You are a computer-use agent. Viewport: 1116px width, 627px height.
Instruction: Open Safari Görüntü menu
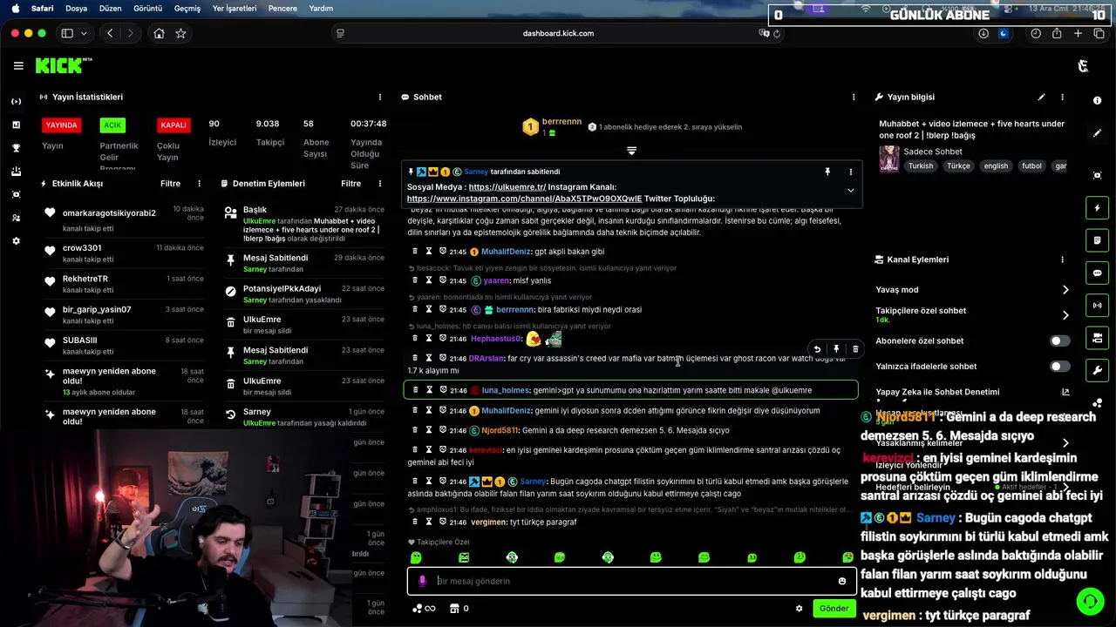click(147, 8)
